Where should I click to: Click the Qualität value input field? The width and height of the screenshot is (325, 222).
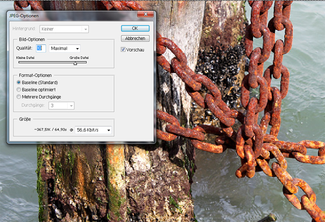pyautogui.click(x=41, y=48)
